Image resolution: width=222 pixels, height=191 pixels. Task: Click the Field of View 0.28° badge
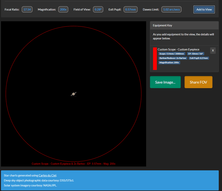[x=98, y=9]
